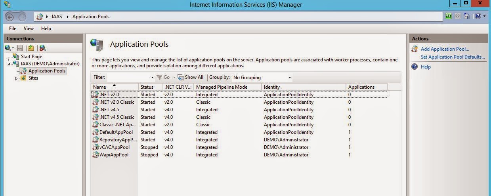Open the File menu
491x196 pixels.
tap(13, 29)
